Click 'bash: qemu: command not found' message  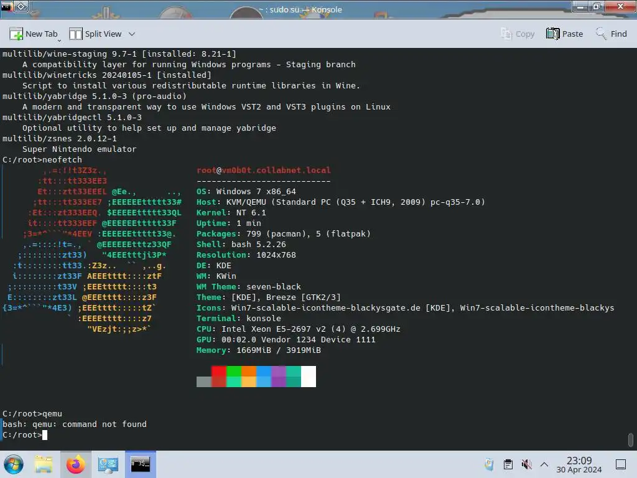click(x=75, y=424)
